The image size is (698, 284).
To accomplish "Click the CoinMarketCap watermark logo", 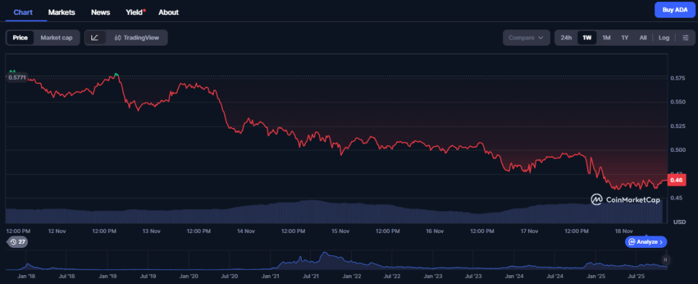I will (x=624, y=199).
